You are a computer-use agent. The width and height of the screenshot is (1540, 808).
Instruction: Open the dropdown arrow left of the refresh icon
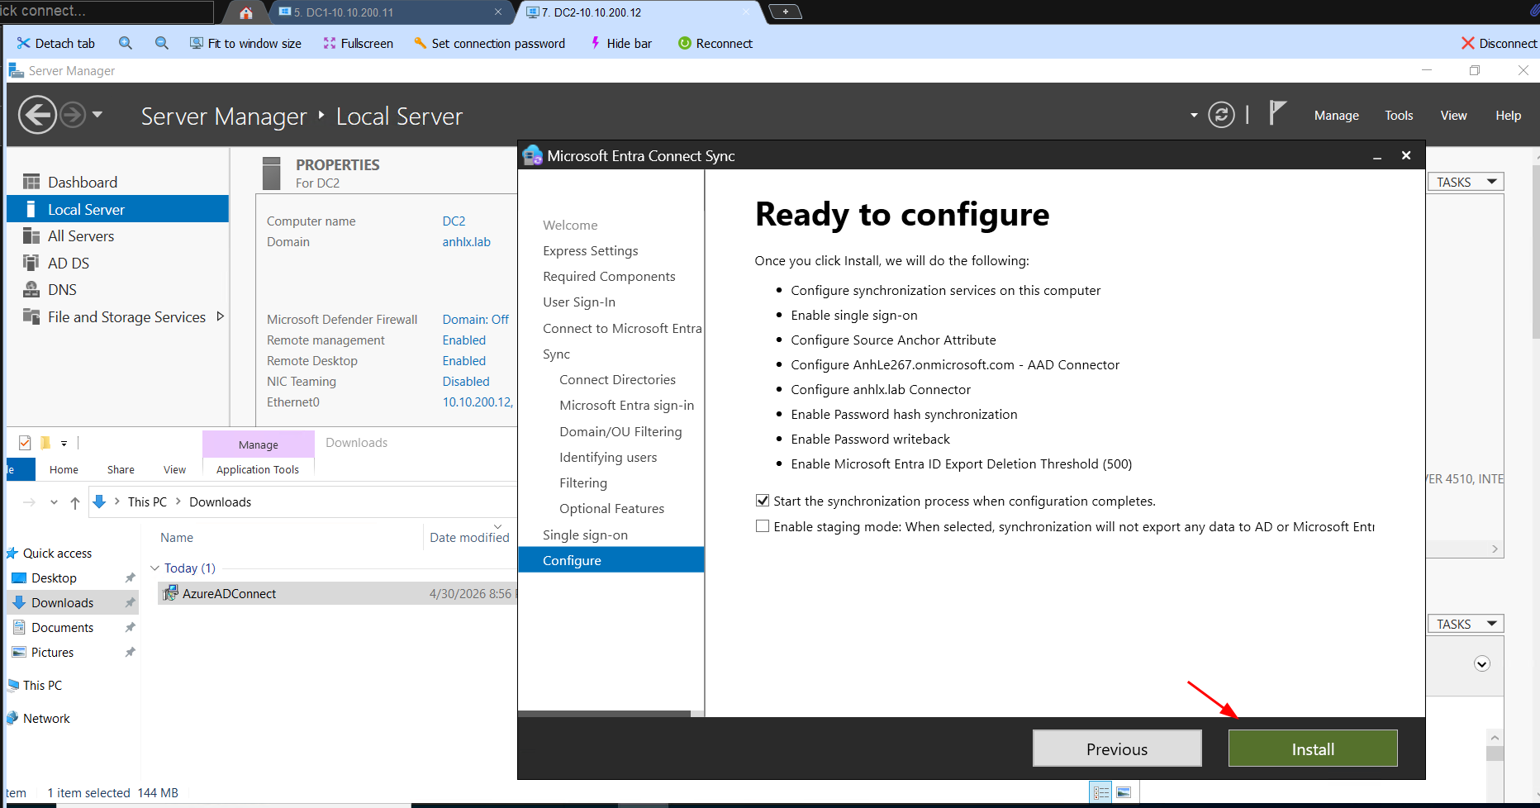1194,116
